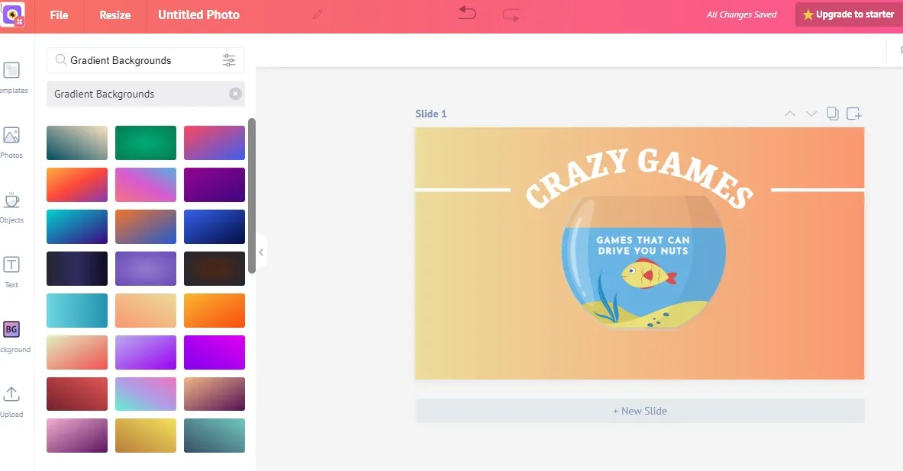903x471 pixels.
Task: Move slide down with chevron arrow
Action: click(x=811, y=114)
